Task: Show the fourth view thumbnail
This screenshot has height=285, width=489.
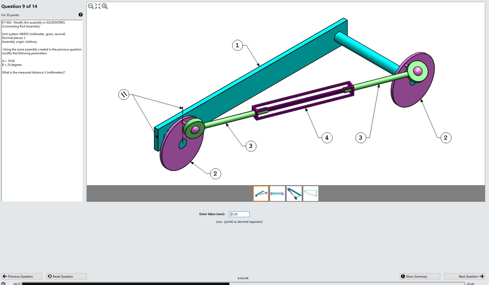Action: coord(310,193)
